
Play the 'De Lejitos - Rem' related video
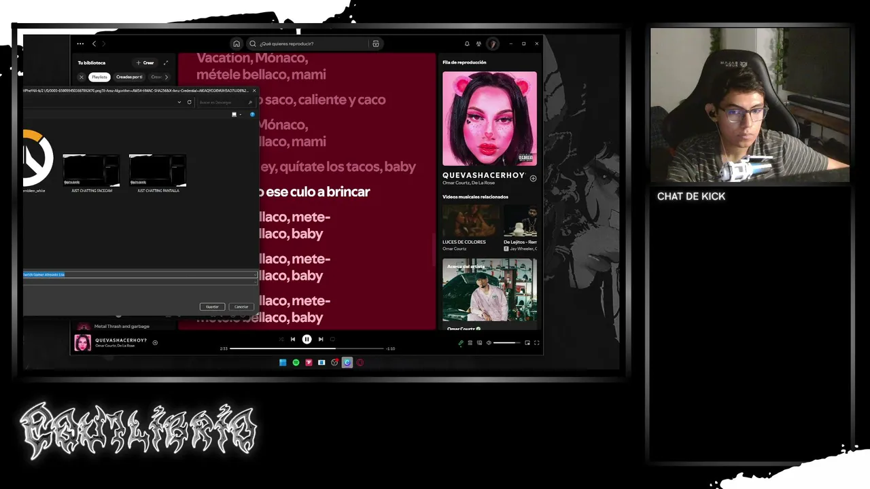click(520, 221)
